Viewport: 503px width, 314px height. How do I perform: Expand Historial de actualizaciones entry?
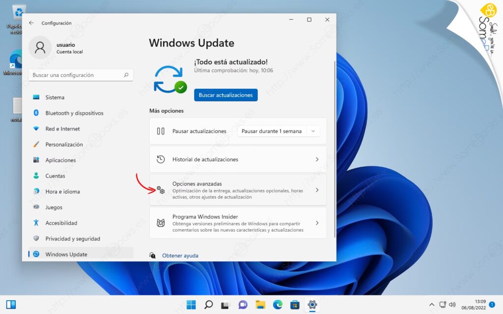317,159
